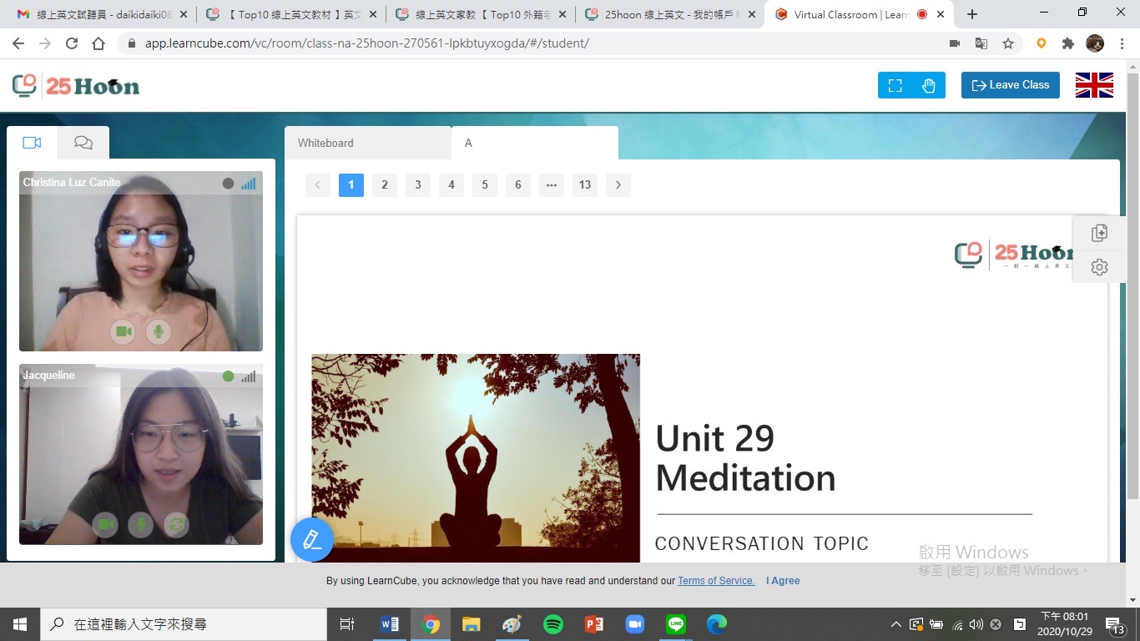The image size is (1140, 641).
Task: Jump to slide page 5
Action: coord(485,184)
